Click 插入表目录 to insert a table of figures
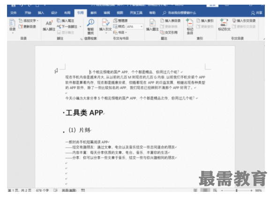270x197 pixels. (171, 21)
